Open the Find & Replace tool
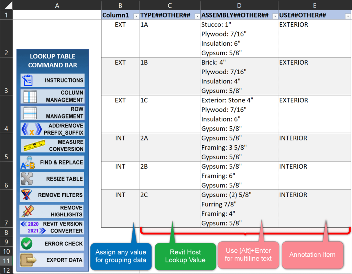Image resolution: width=352 pixels, height=274 pixels. pos(52,162)
